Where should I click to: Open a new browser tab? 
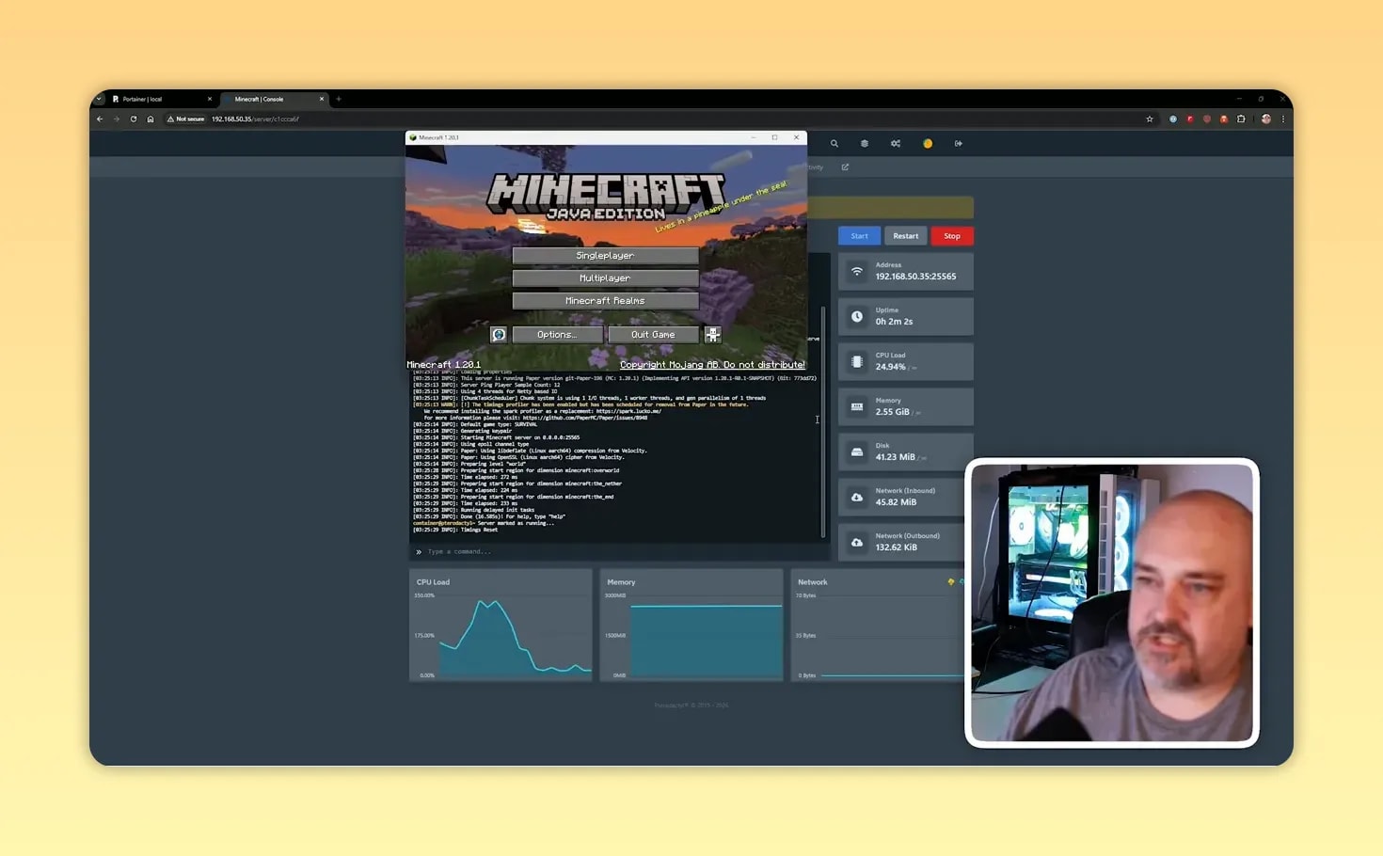(339, 99)
